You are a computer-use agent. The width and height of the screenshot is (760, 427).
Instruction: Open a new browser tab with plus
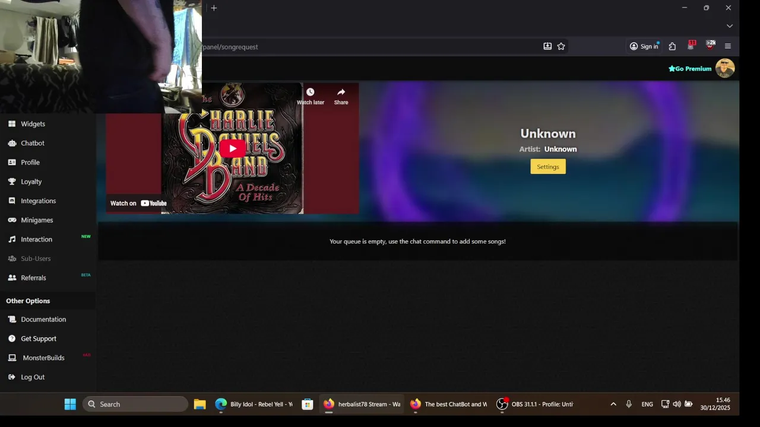point(214,8)
